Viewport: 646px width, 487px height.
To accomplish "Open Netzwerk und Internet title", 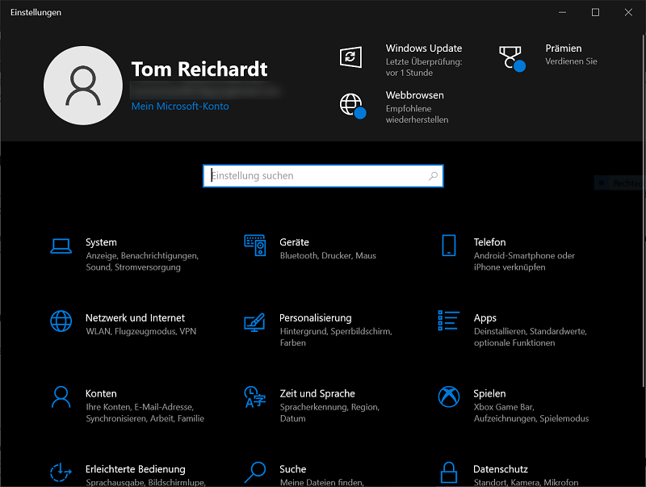I will pos(135,318).
